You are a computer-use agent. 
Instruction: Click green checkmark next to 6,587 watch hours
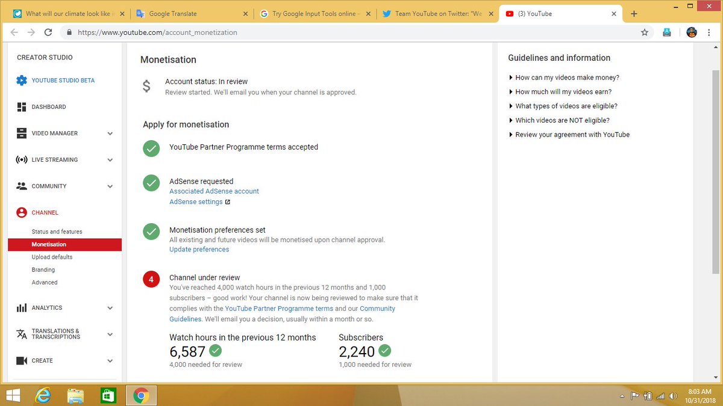(x=215, y=350)
